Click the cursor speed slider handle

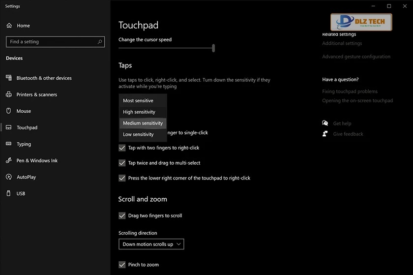pos(213,48)
